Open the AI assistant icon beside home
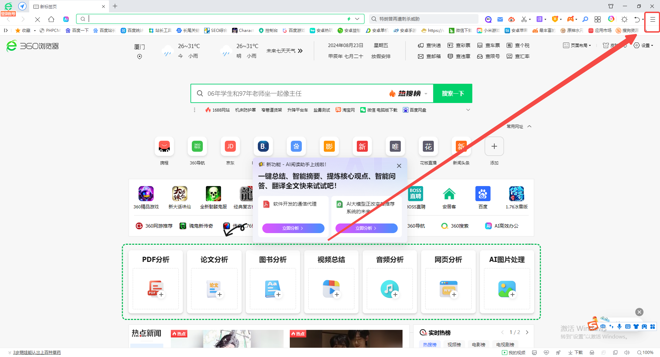The height and width of the screenshot is (357, 660). 66,19
